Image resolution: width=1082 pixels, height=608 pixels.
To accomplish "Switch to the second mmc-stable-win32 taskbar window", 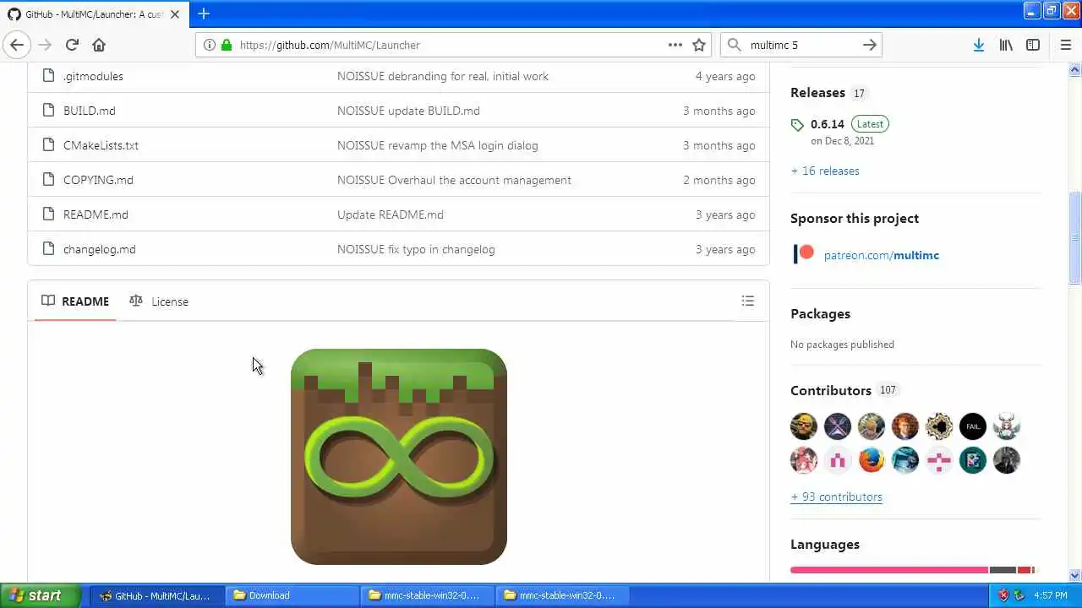I will point(565,595).
